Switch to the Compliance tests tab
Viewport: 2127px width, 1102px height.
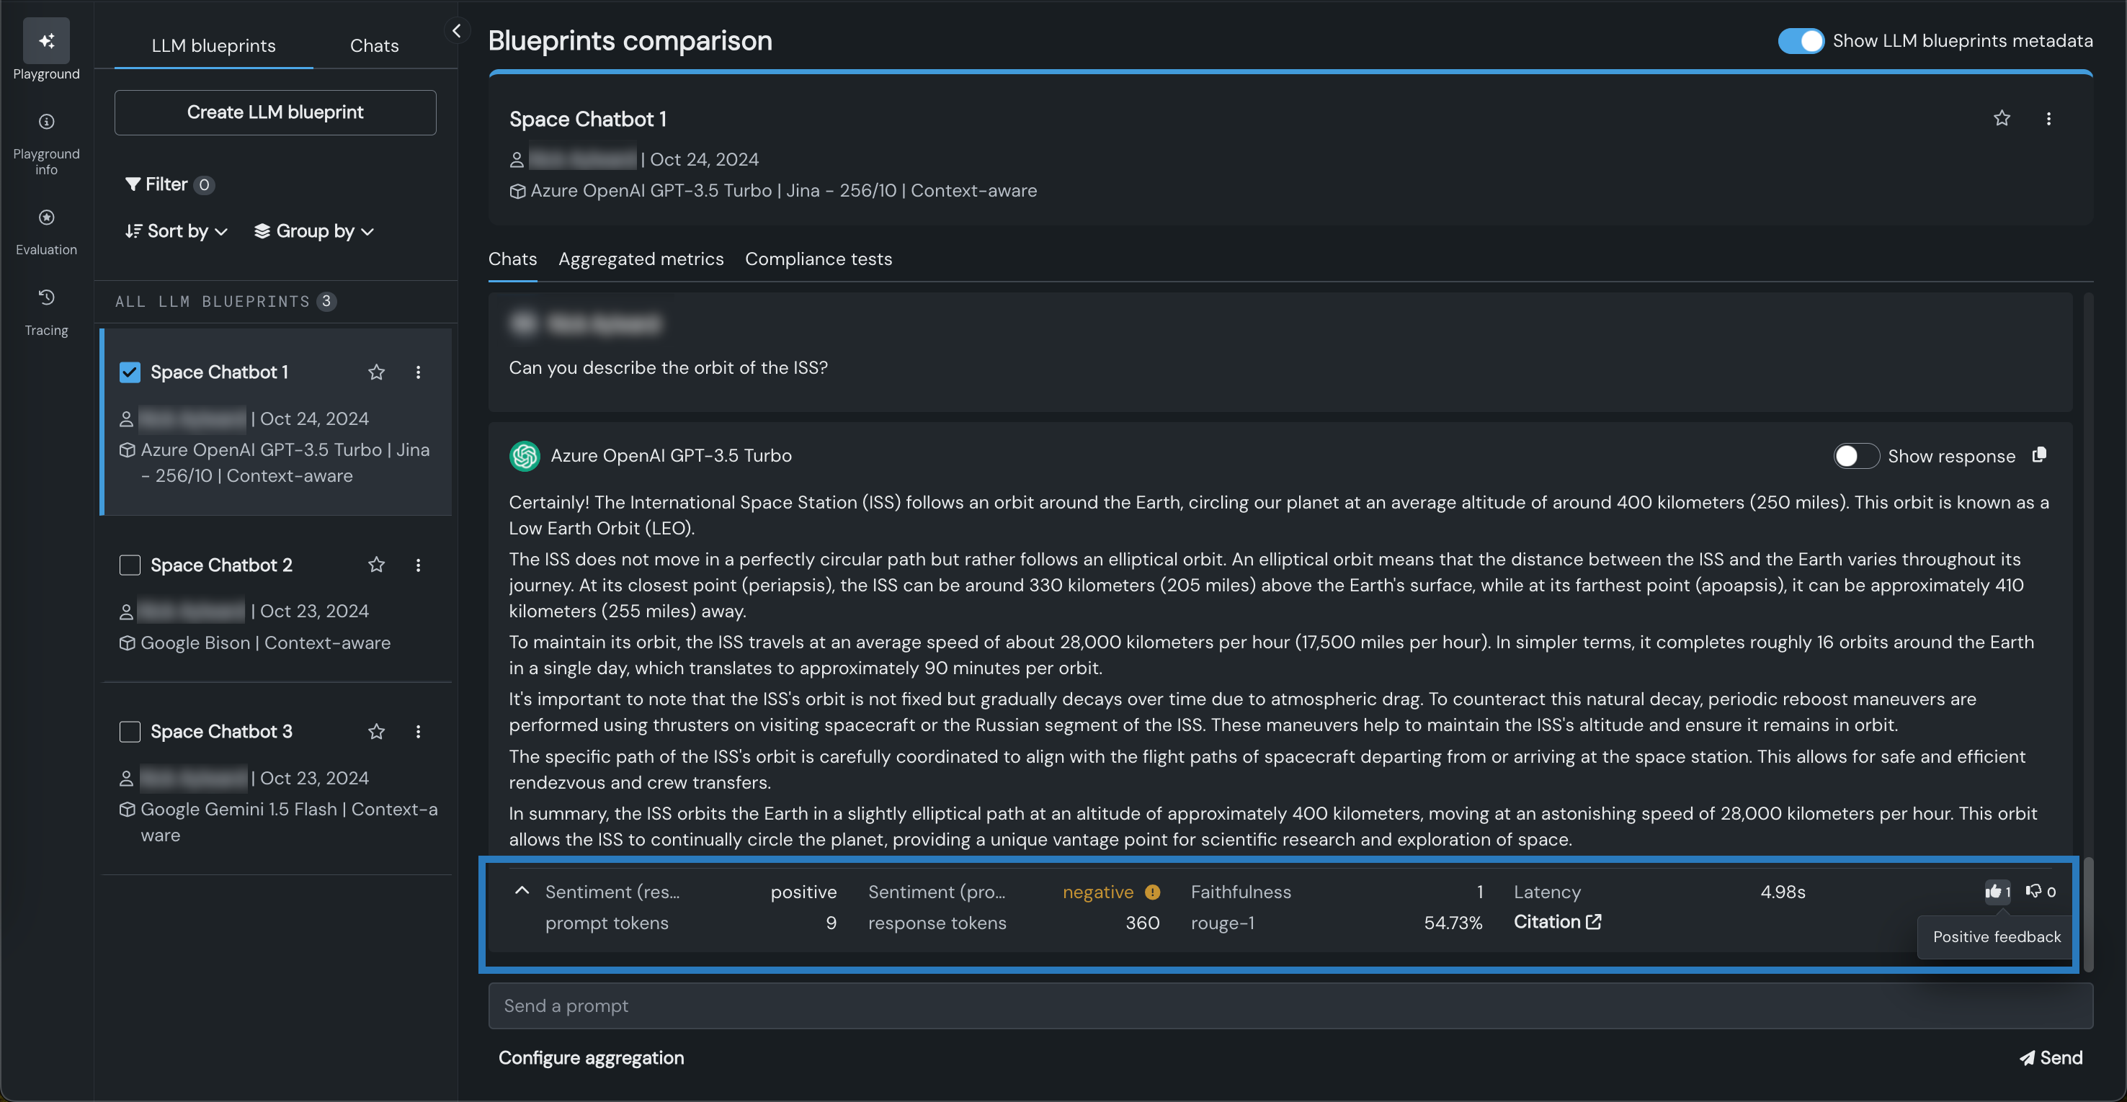(x=819, y=259)
